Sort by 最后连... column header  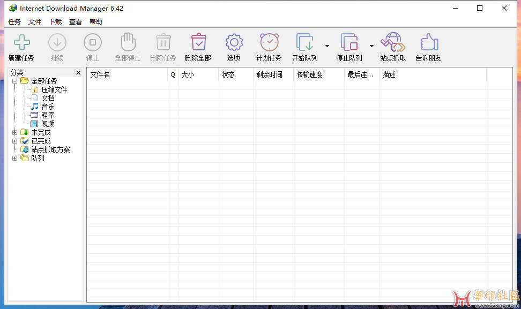point(362,74)
